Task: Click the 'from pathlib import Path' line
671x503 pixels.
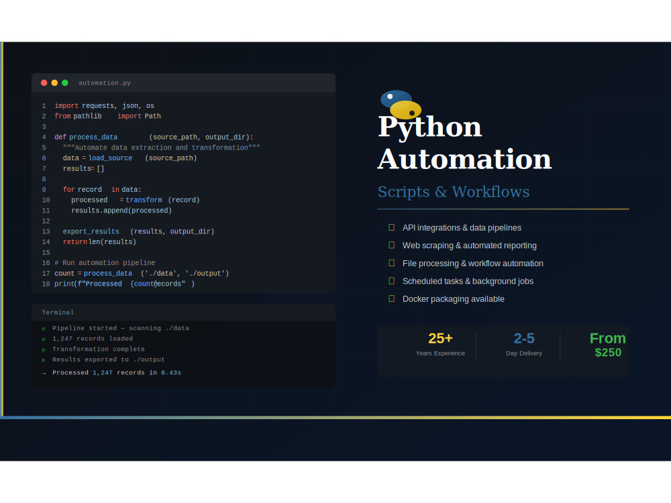Action: click(108, 116)
